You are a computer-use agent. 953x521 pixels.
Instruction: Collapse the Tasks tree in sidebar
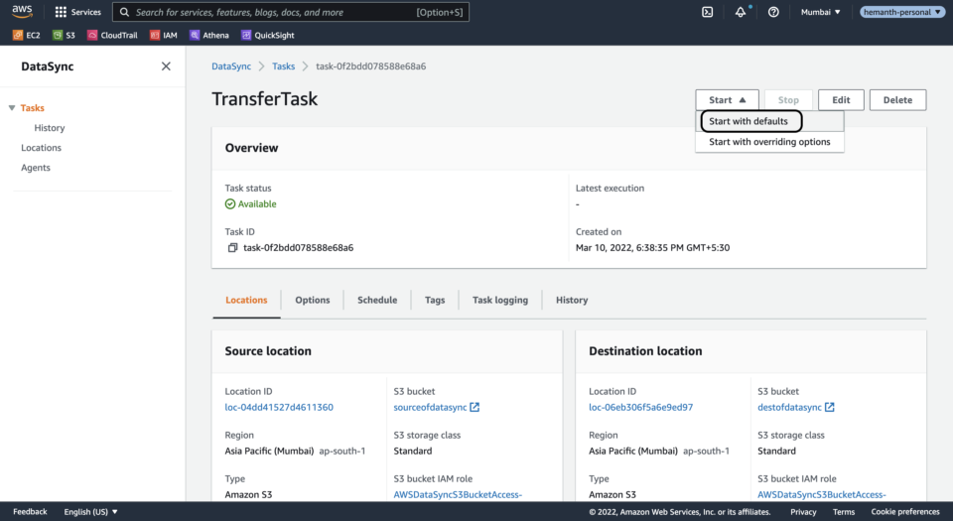click(x=12, y=108)
